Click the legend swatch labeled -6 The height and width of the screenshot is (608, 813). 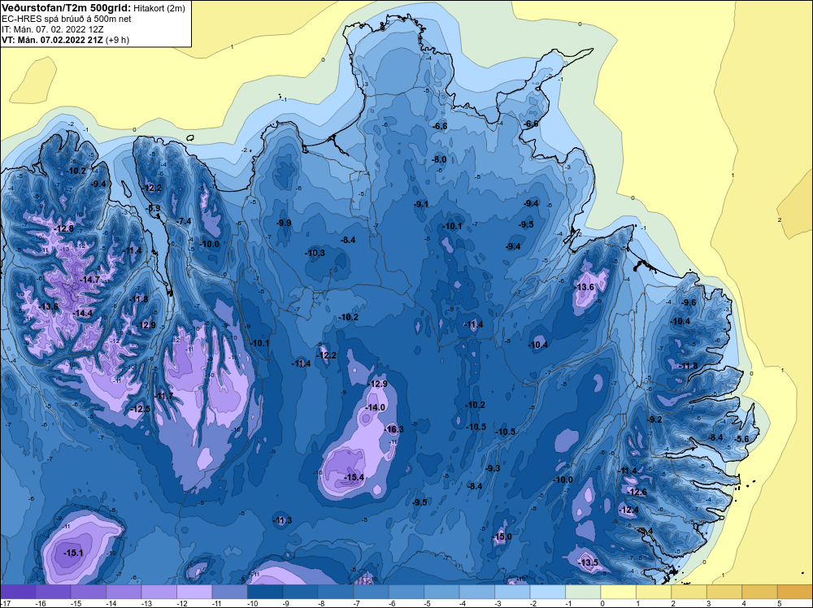coord(406,592)
